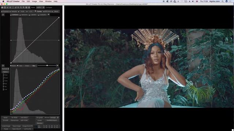Select the Curves tab
The image size is (234, 131).
coord(39,12)
